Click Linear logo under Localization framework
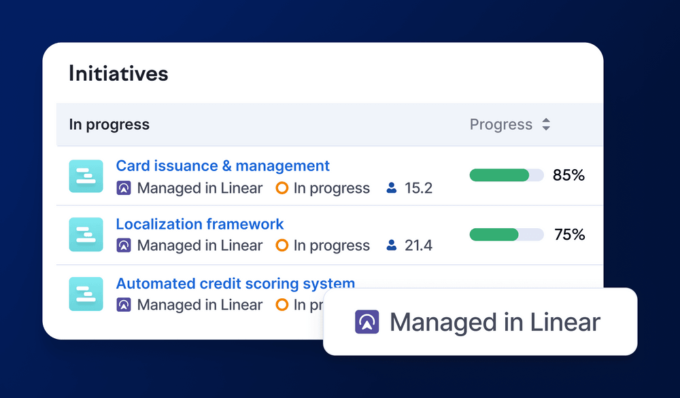Screen dimensions: 680x398 [x=124, y=246]
